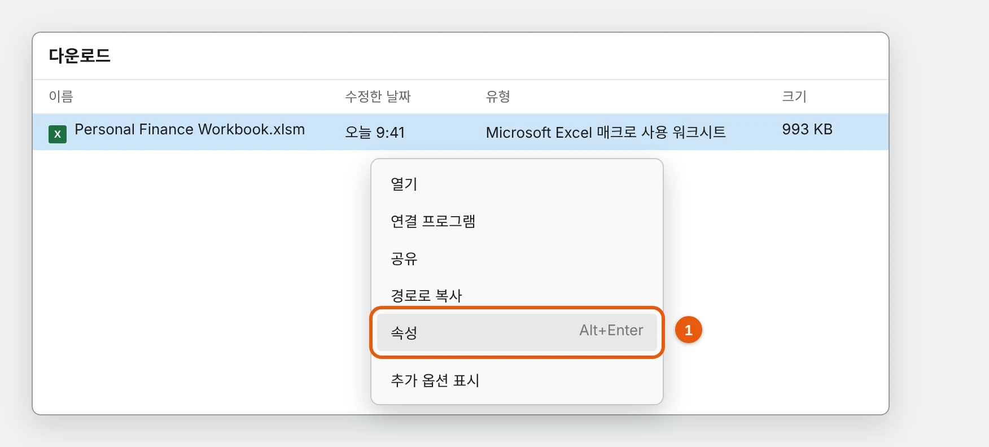Click the 오늘 9:41 date cell

pos(375,133)
